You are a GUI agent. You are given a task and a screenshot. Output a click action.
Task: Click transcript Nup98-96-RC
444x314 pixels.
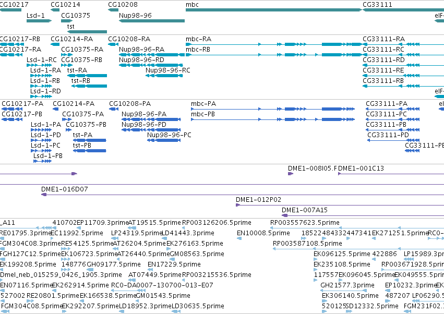164,76
